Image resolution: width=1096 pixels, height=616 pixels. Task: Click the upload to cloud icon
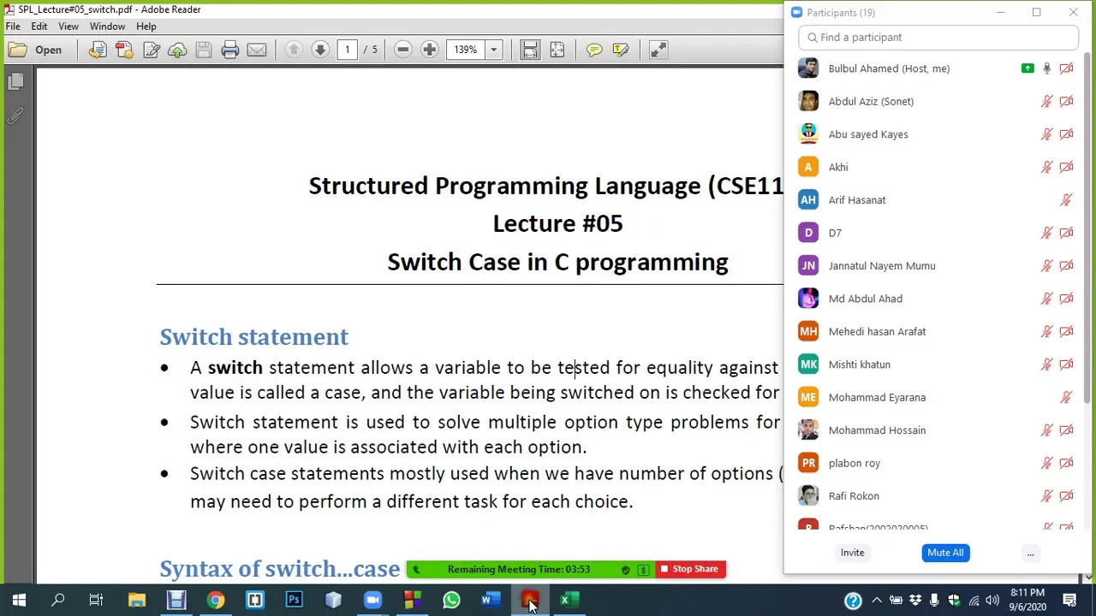[x=177, y=50]
